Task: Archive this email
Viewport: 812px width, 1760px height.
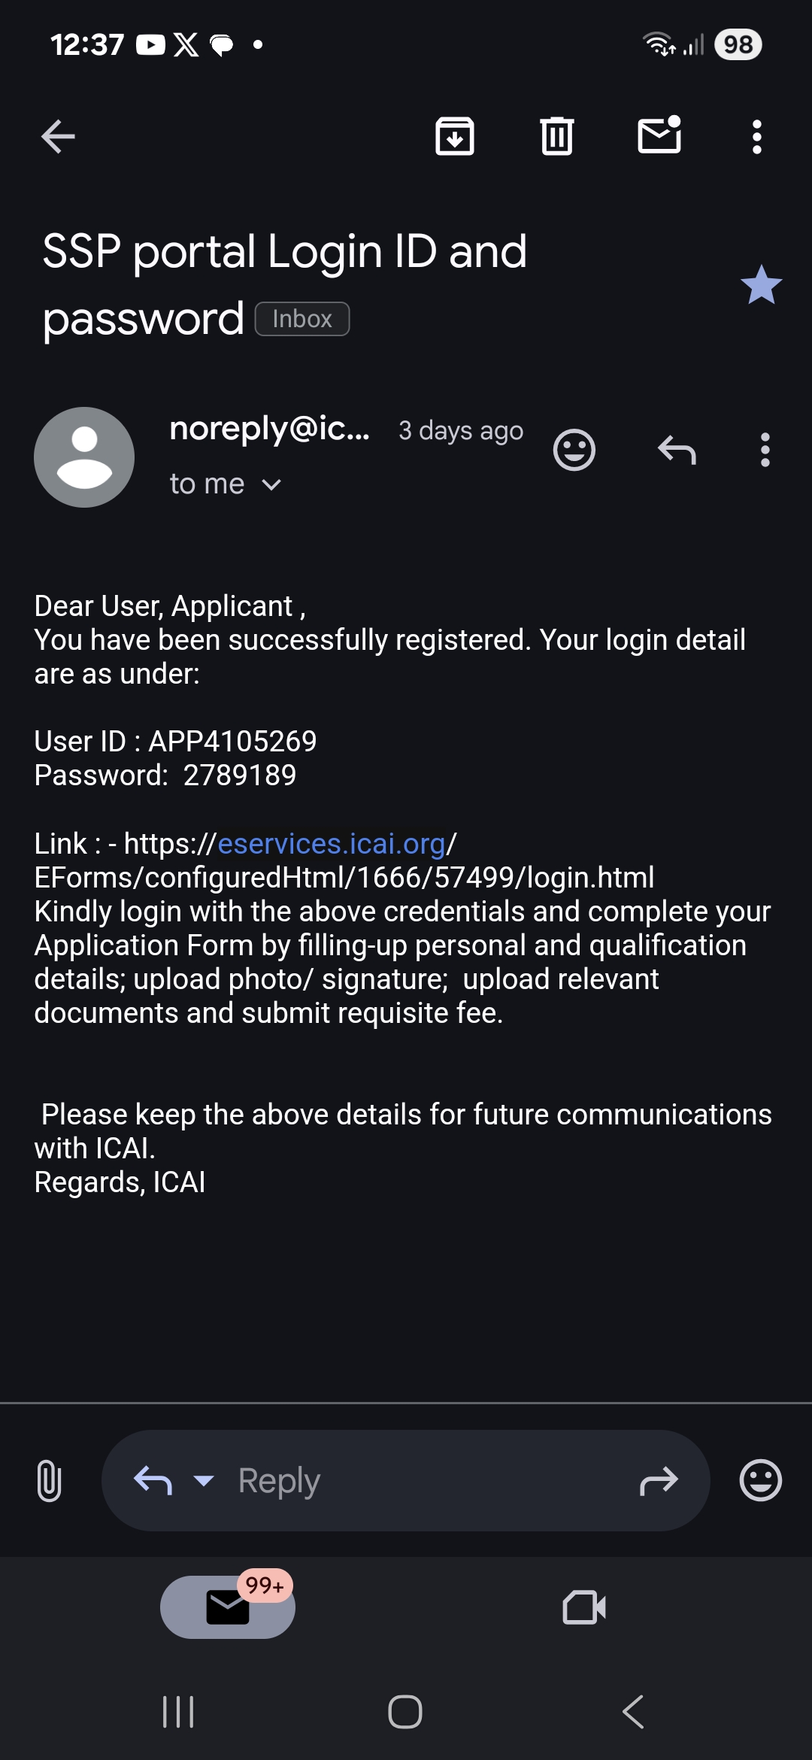Action: pos(455,137)
